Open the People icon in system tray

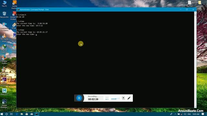tap(171, 114)
